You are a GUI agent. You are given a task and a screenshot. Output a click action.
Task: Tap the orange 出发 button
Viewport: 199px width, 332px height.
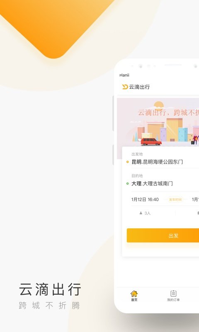(163, 235)
